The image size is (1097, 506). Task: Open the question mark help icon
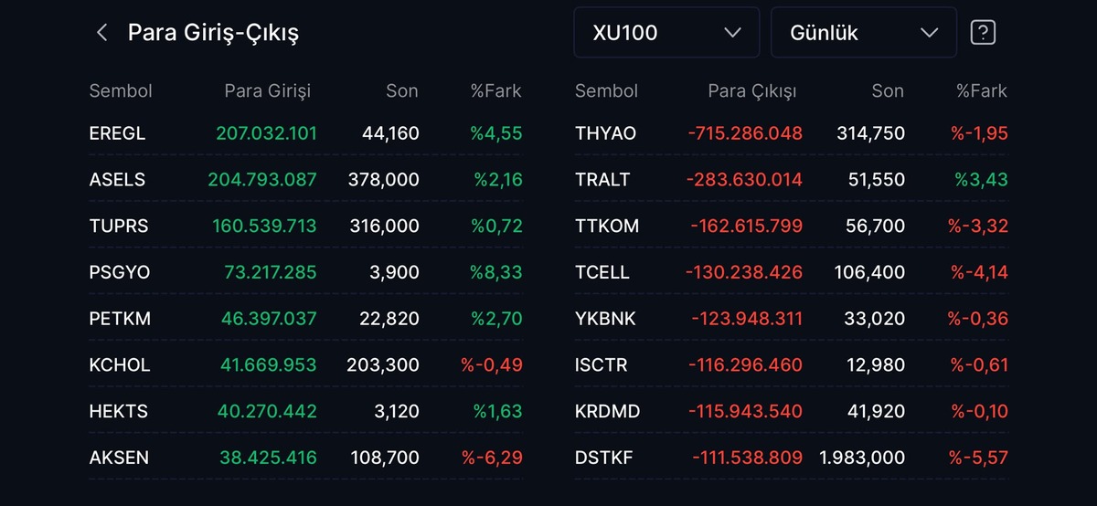click(x=983, y=33)
